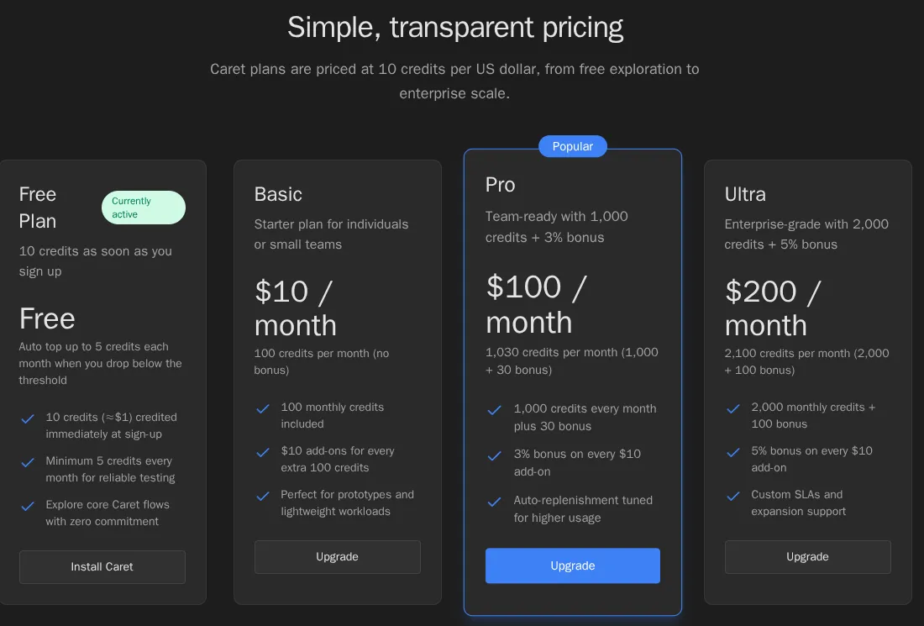Screen dimensions: 924x626
Task: Click checkmark beside Perfect for prototypes
Action: pos(263,496)
